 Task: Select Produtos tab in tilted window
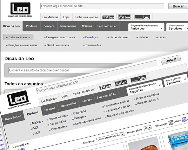[32, 113]
